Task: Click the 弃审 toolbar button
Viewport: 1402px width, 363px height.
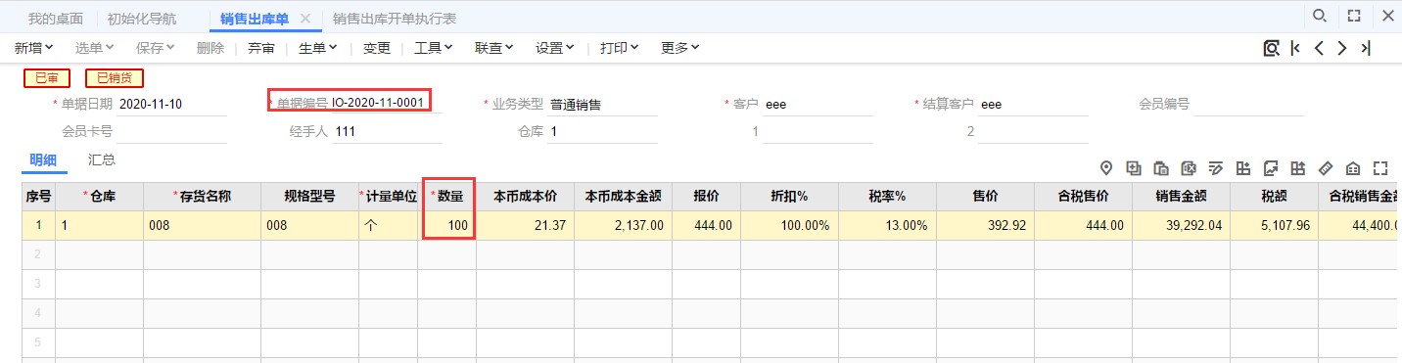Action: click(x=261, y=47)
